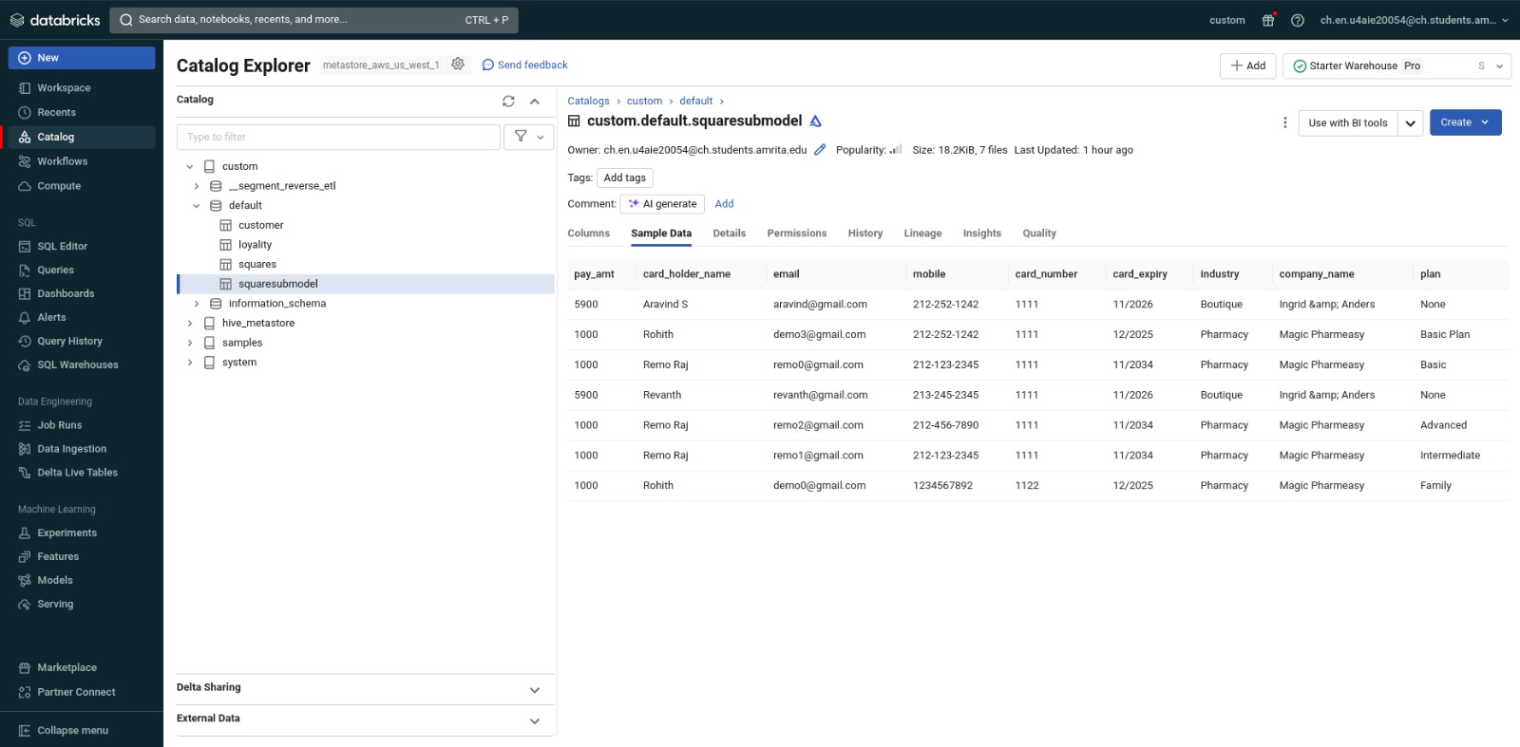1520x747 pixels.
Task: Switch to the Details tab
Action: (730, 233)
